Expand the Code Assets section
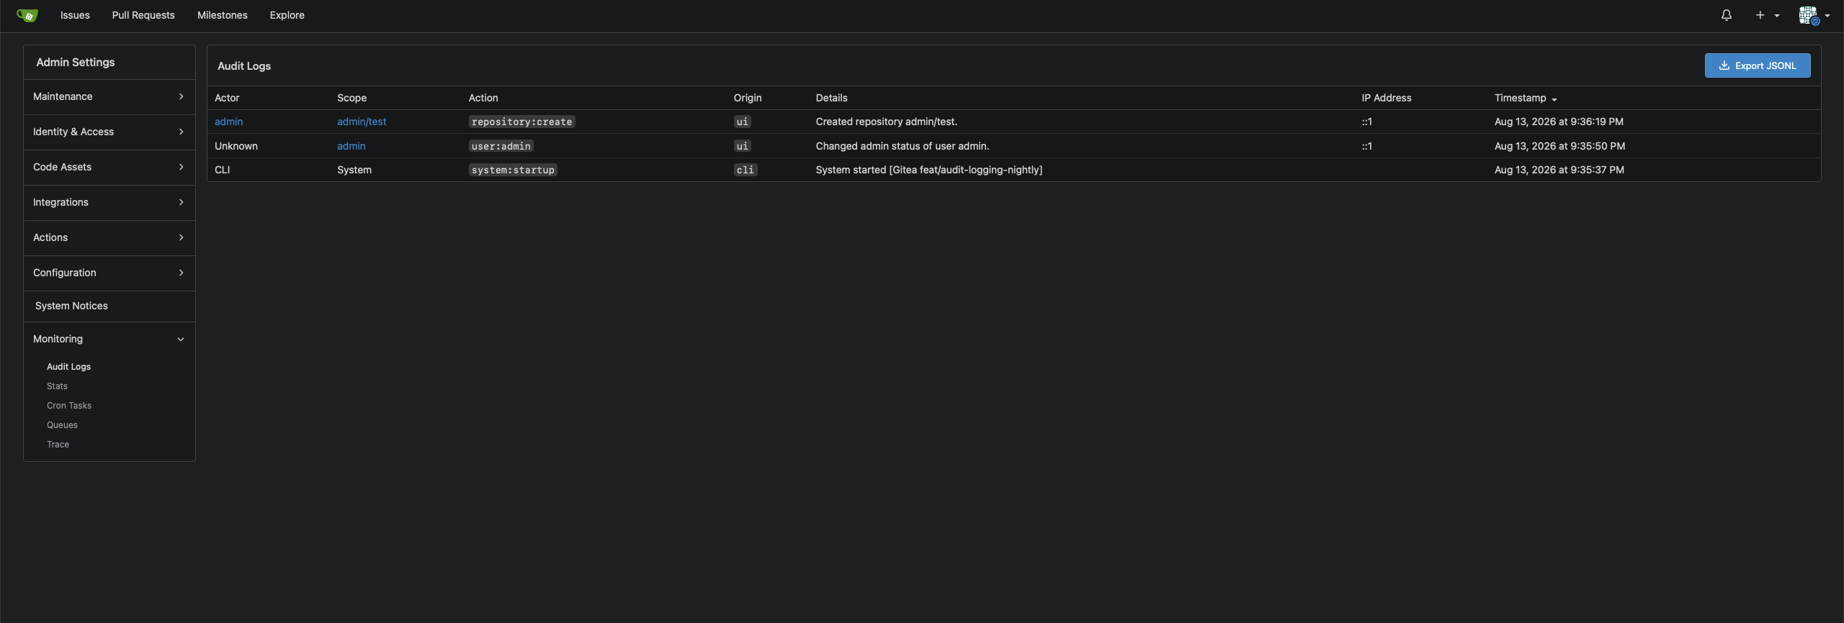This screenshot has height=623, width=1844. pyautogui.click(x=109, y=167)
